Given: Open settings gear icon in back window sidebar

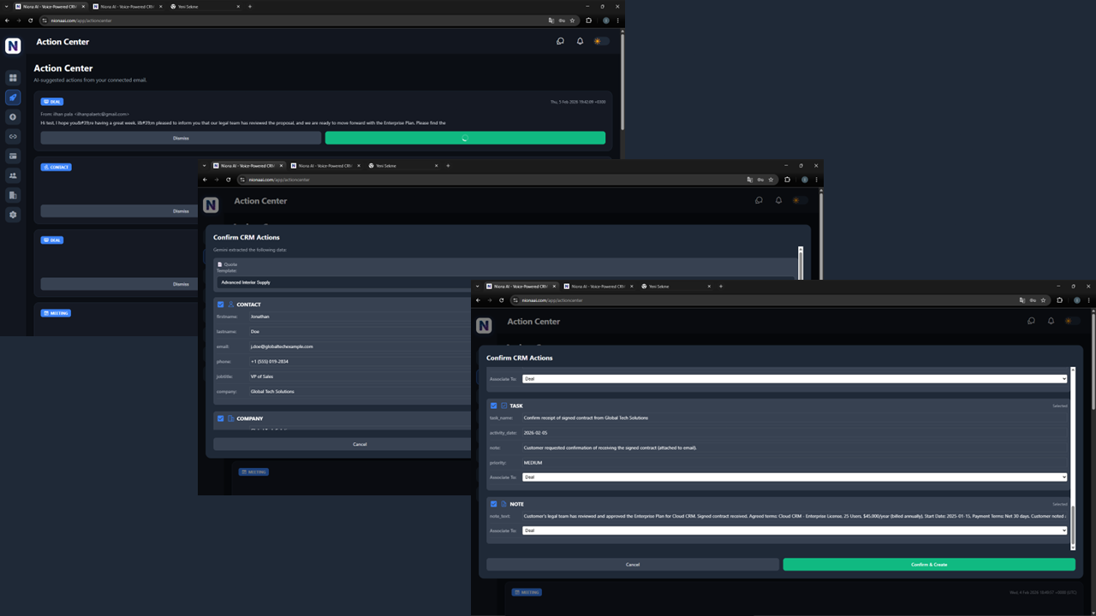Looking at the screenshot, I should (x=13, y=215).
